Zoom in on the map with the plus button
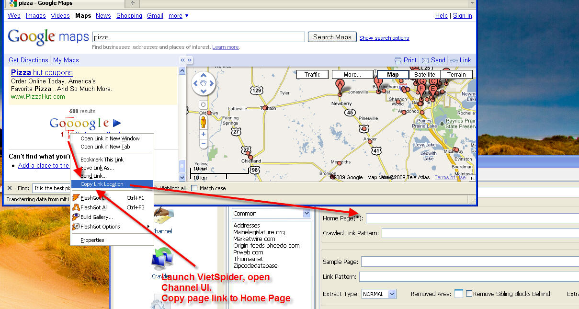The width and height of the screenshot is (579, 309). [203, 135]
